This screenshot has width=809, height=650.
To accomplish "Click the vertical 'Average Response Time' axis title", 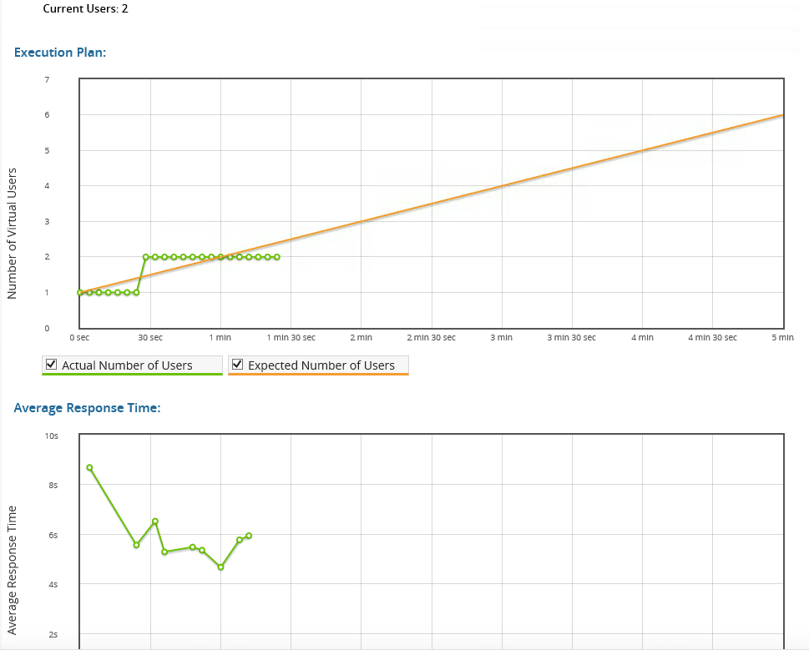I will tap(12, 570).
